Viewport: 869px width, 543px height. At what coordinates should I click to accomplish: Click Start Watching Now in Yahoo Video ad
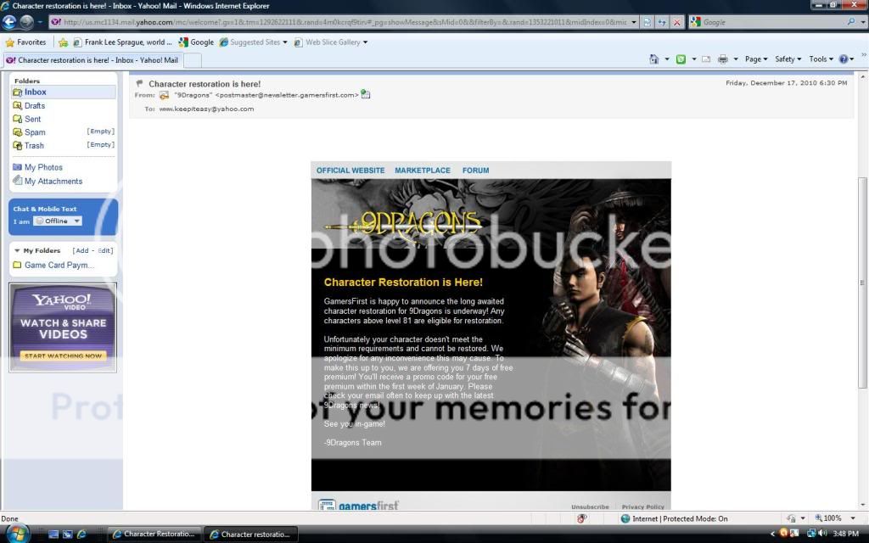pyautogui.click(x=63, y=355)
